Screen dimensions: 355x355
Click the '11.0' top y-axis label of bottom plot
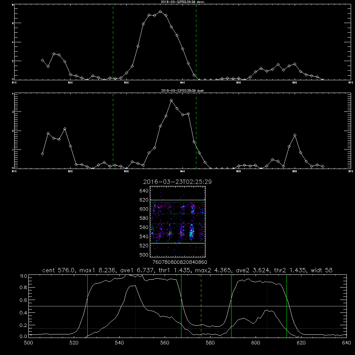(x=23, y=276)
